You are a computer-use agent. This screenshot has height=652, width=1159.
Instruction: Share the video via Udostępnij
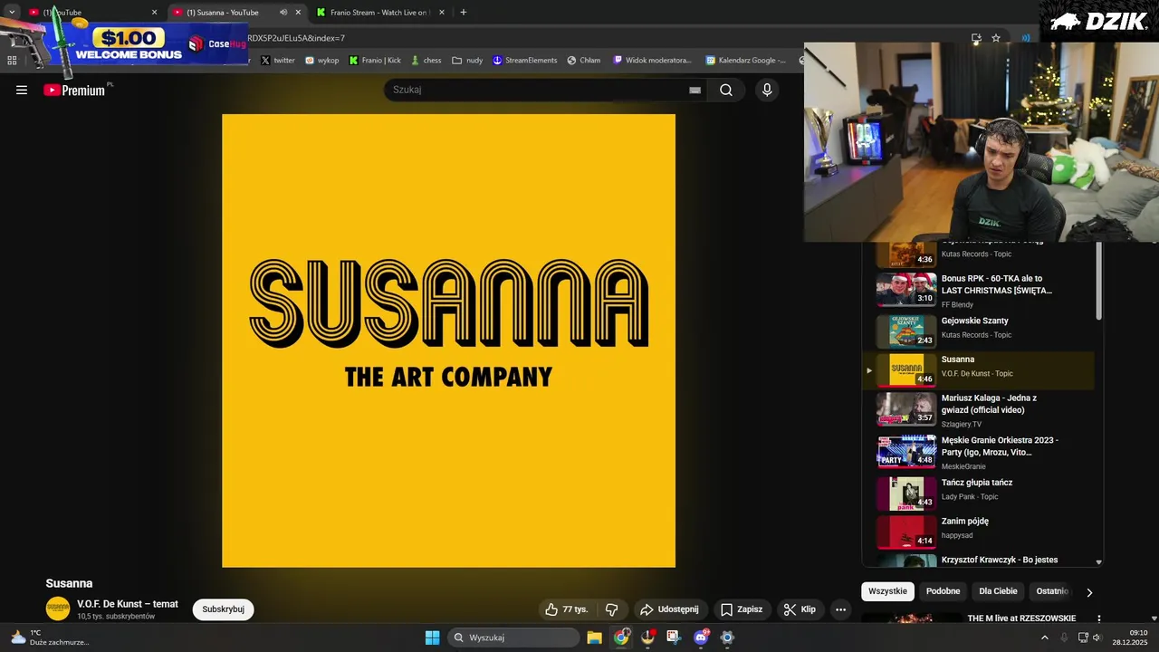(669, 609)
